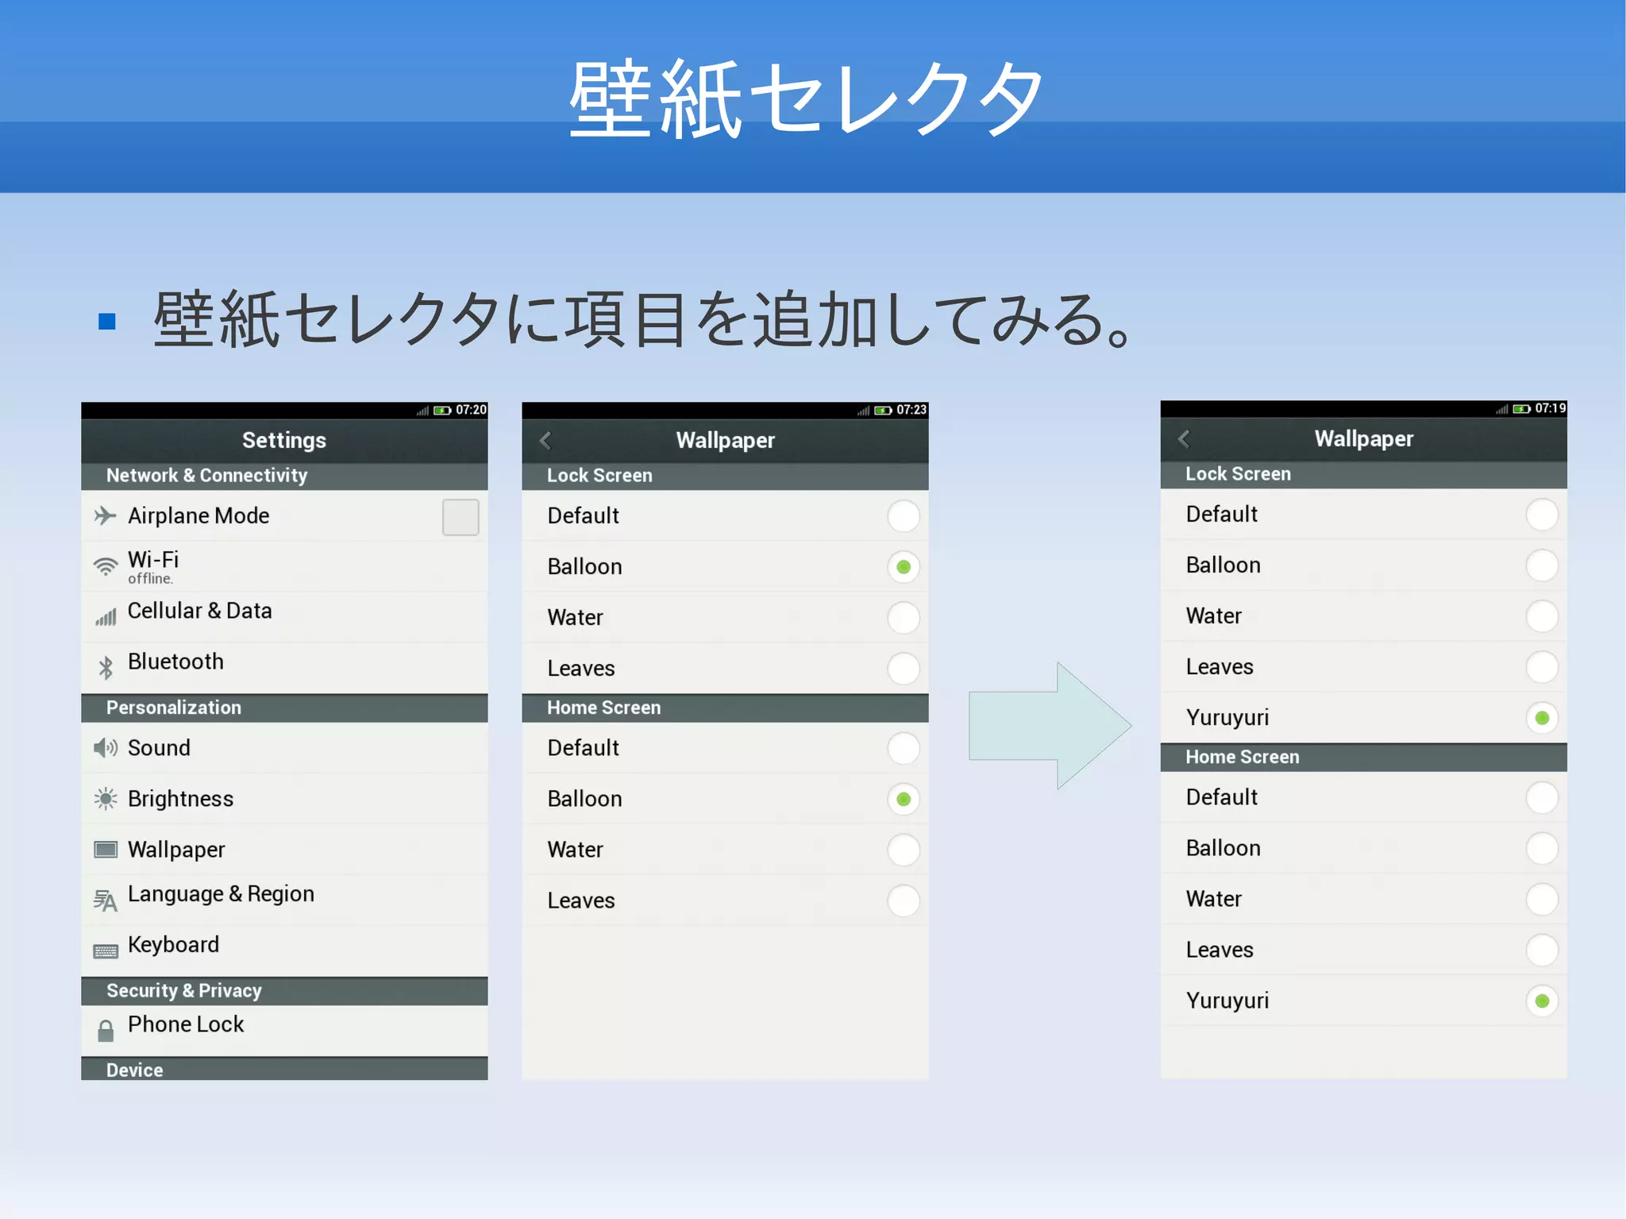Open Cellular & Data settings
The height and width of the screenshot is (1219, 1626).
[x=284, y=617]
